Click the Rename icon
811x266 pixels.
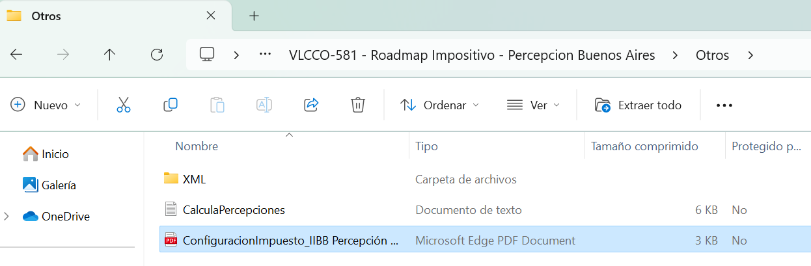pos(264,105)
